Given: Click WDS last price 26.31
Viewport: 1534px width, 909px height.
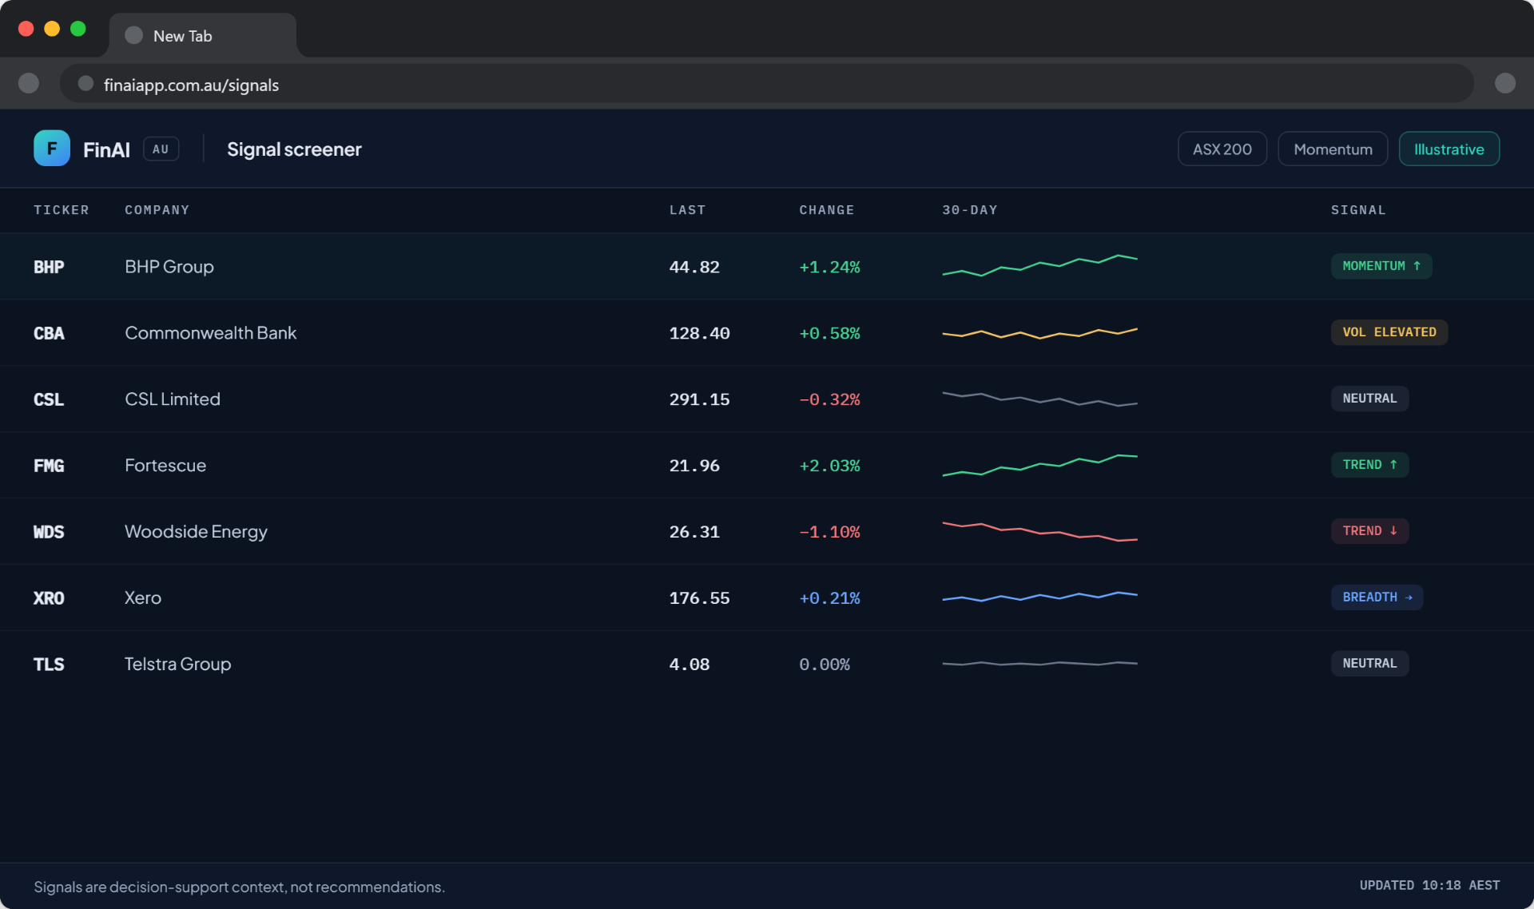Looking at the screenshot, I should (694, 532).
